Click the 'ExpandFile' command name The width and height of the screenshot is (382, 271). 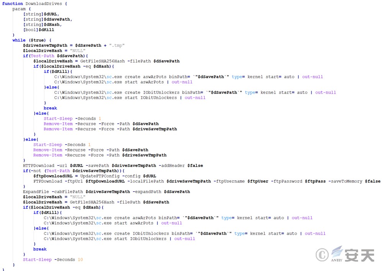(36, 192)
